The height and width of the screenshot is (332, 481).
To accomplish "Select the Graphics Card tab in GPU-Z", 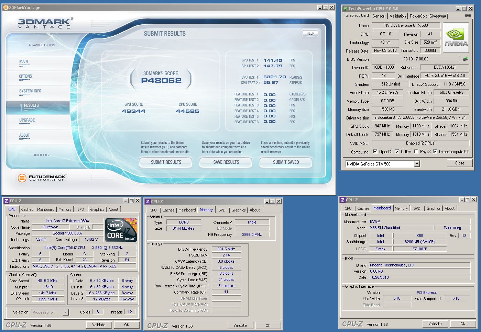I will [x=357, y=15].
